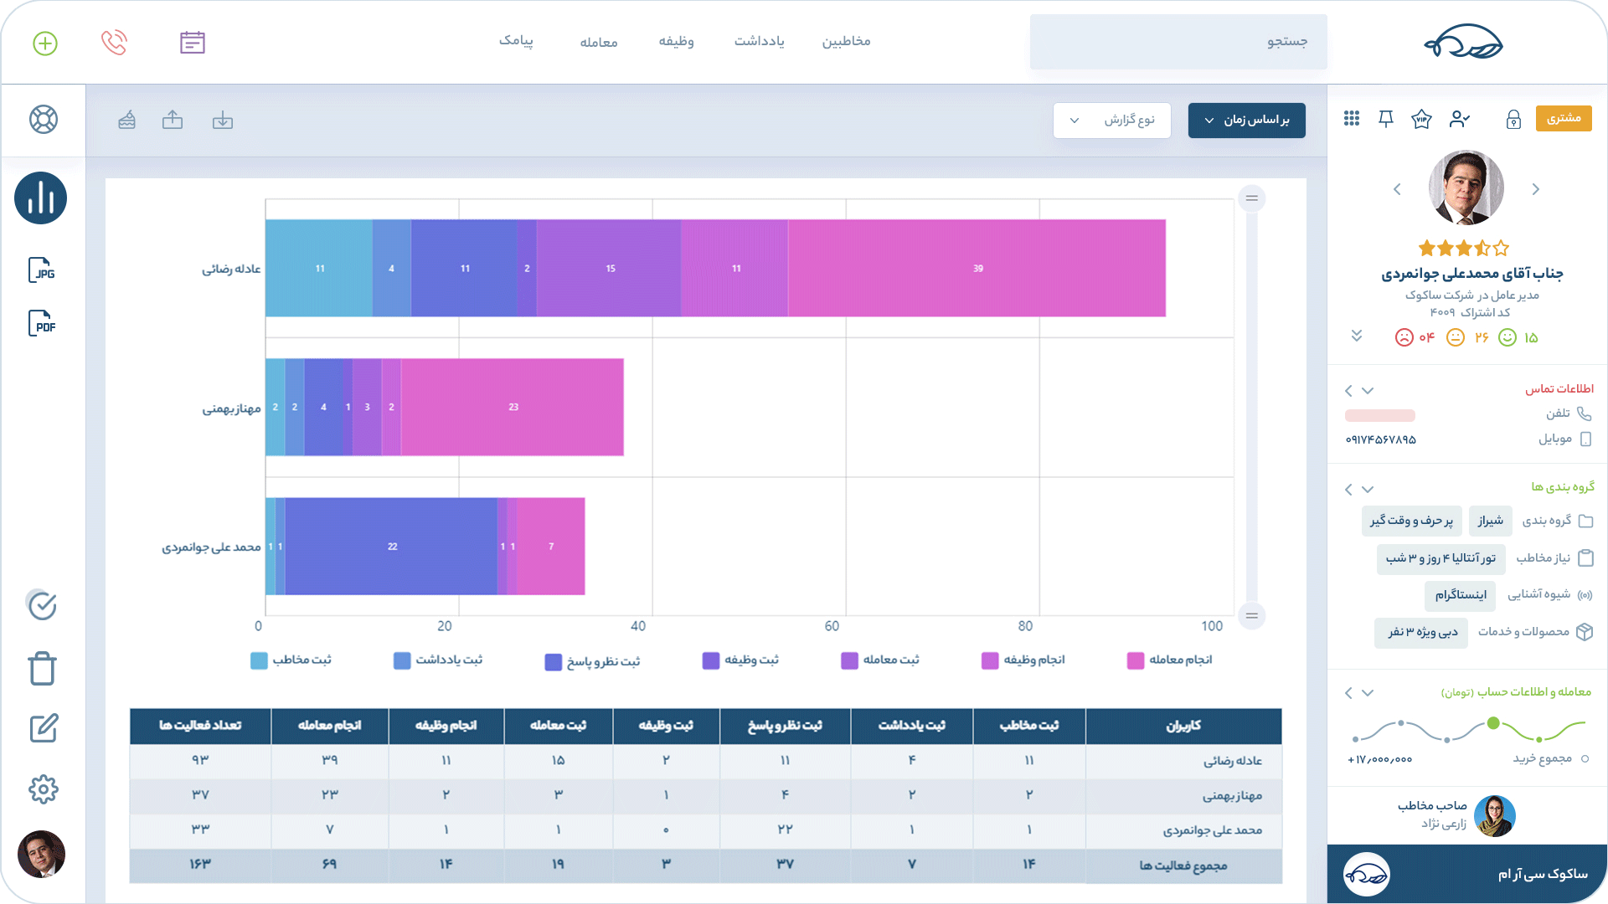This screenshot has width=1608, height=904.
Task: Click the pin icon in customer panel
Action: pyautogui.click(x=1386, y=119)
